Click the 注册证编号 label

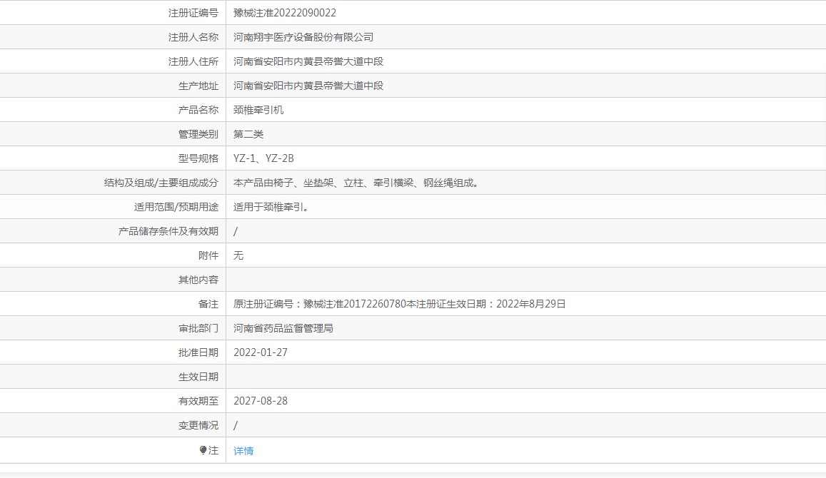[193, 13]
